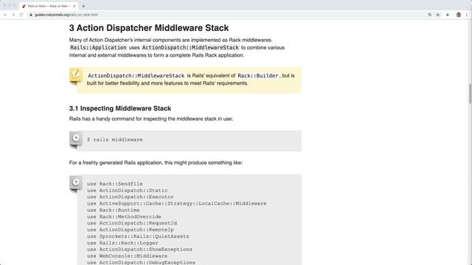The width and height of the screenshot is (472, 265).
Task: Click the line 'use ActionDispatch::Executor'
Action: coord(131,197)
